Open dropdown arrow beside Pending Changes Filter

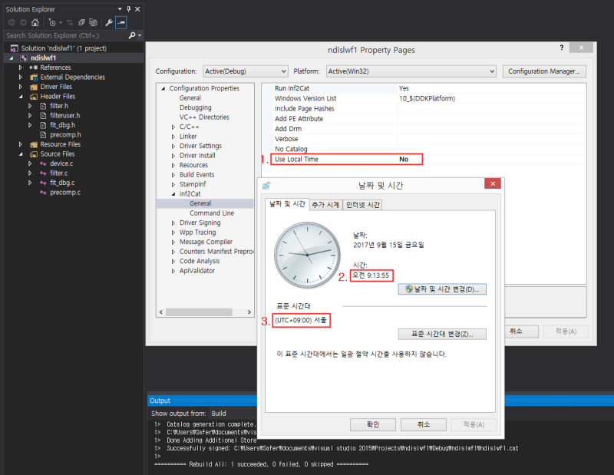pos(61,23)
